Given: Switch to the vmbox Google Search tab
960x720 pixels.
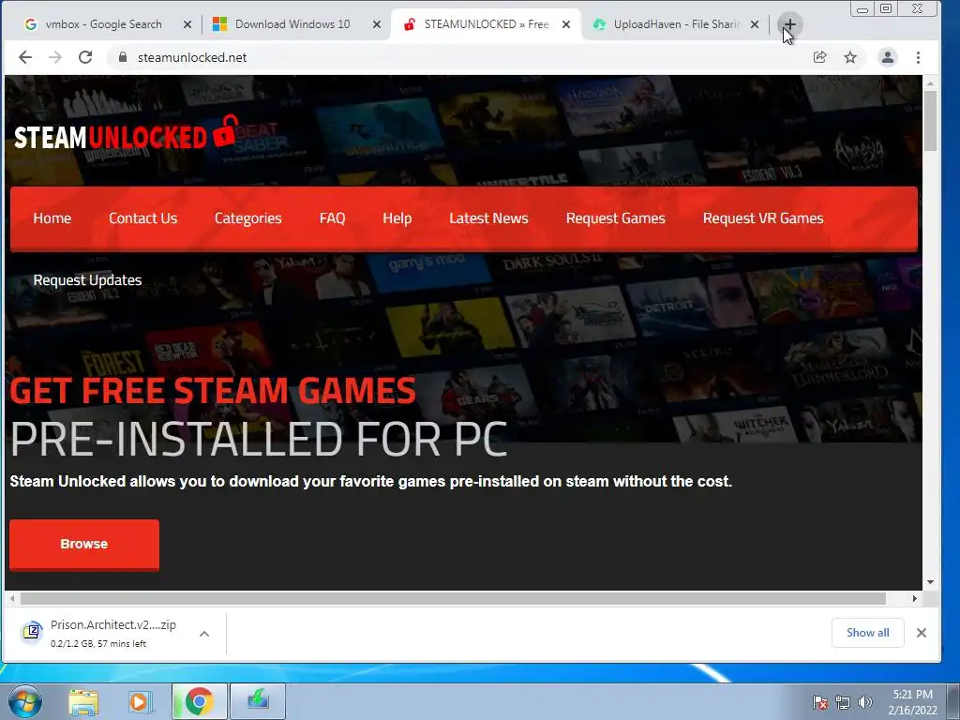Looking at the screenshot, I should [103, 24].
